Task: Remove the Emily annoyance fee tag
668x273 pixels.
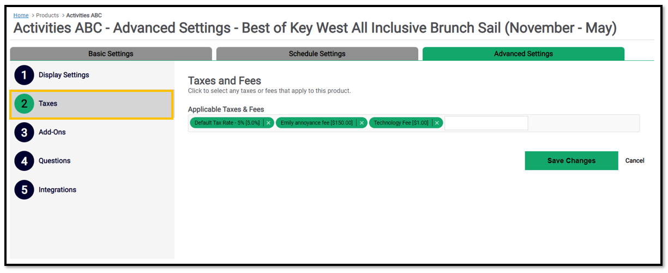Action: tap(362, 123)
